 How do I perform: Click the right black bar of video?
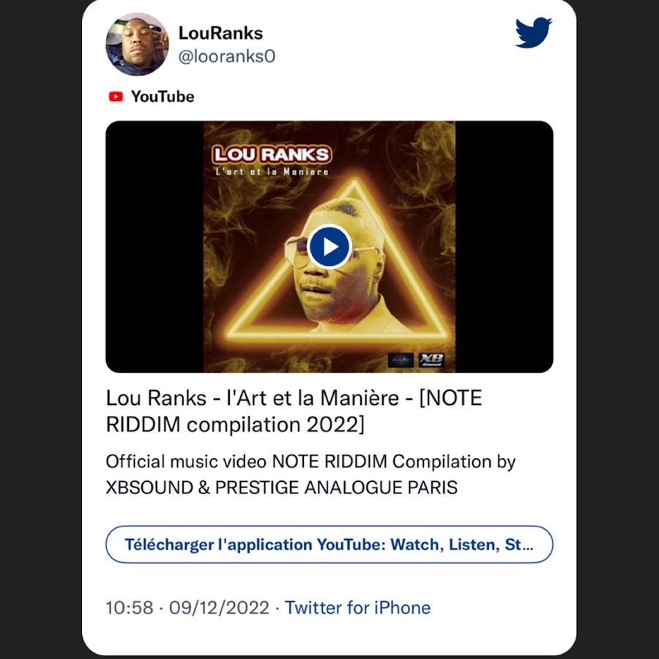pos(505,247)
